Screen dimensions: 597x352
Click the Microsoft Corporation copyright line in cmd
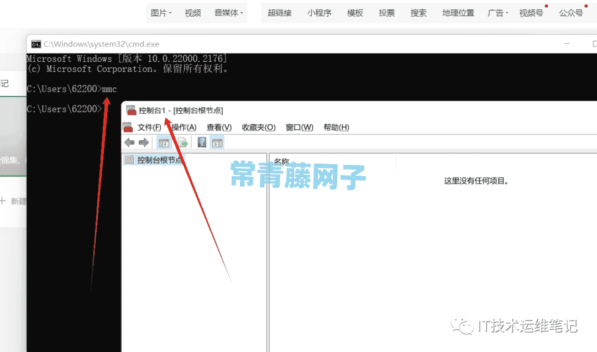pyautogui.click(x=128, y=69)
